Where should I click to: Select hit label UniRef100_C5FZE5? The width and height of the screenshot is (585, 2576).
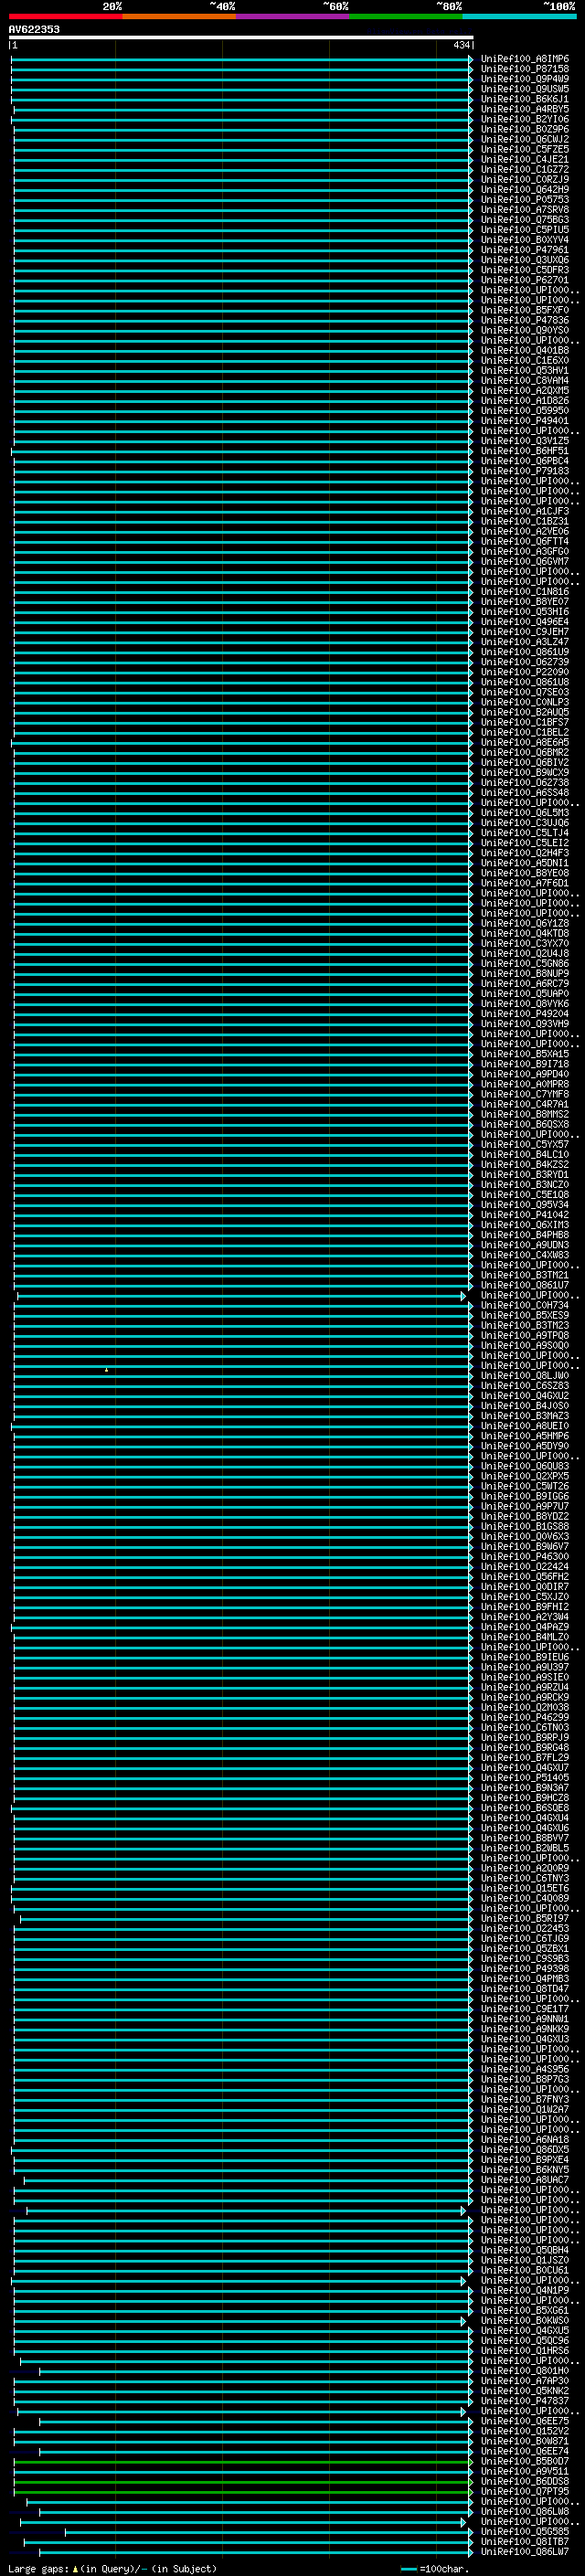pos(524,149)
